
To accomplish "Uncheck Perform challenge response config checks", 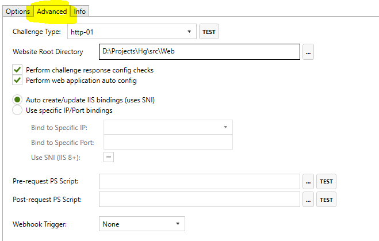I will tap(17, 70).
